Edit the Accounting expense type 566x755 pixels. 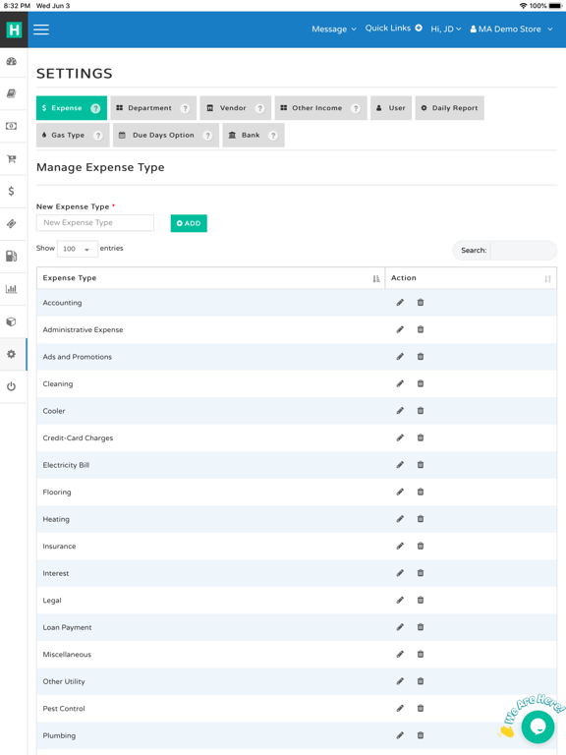[400, 303]
